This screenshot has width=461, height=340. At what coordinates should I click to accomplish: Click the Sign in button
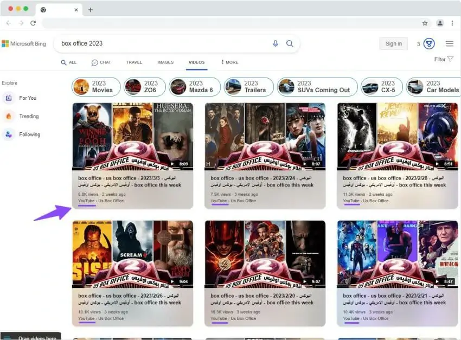point(393,43)
